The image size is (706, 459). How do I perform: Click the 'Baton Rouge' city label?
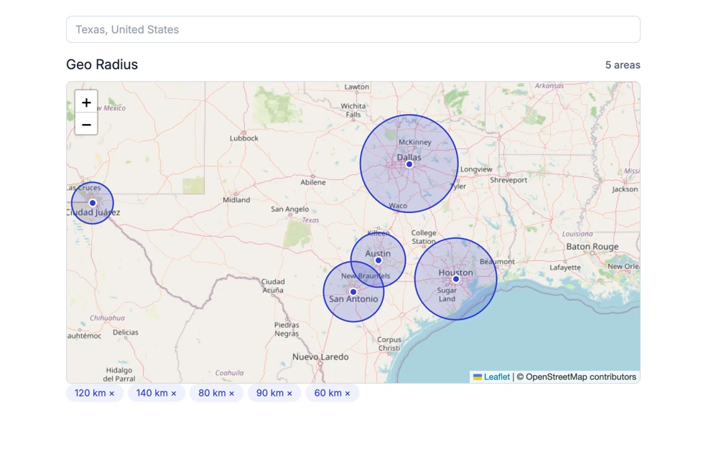[592, 247]
